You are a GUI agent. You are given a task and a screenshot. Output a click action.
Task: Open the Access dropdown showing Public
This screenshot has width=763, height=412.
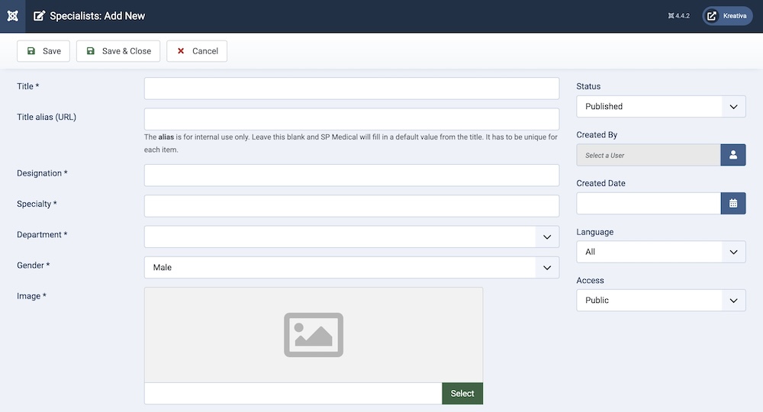661,301
